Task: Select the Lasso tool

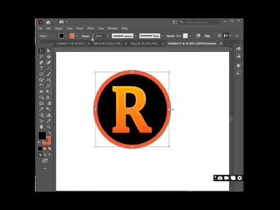Action: (x=48, y=57)
